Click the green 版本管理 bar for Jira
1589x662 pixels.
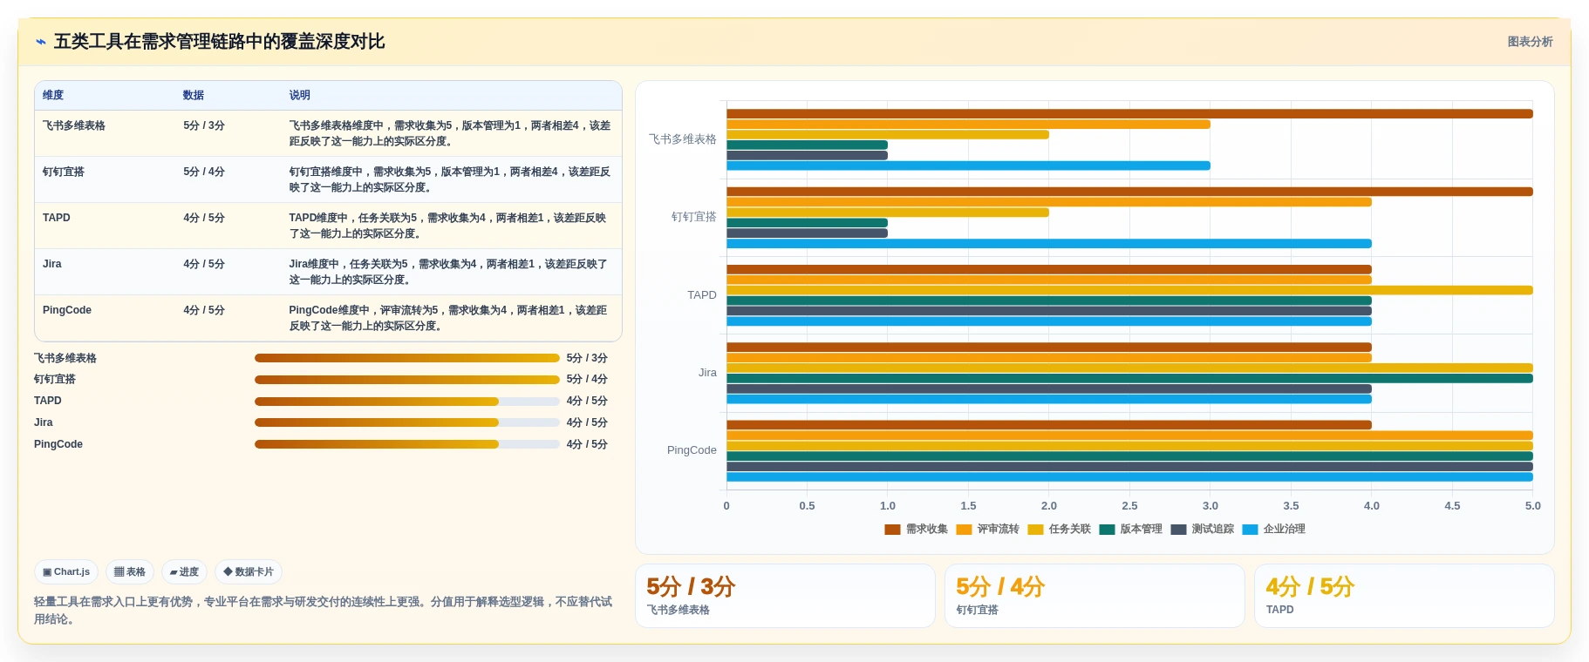[x=1129, y=379]
